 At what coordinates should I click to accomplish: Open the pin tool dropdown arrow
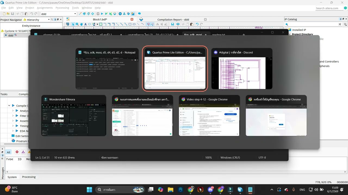(97, 24)
